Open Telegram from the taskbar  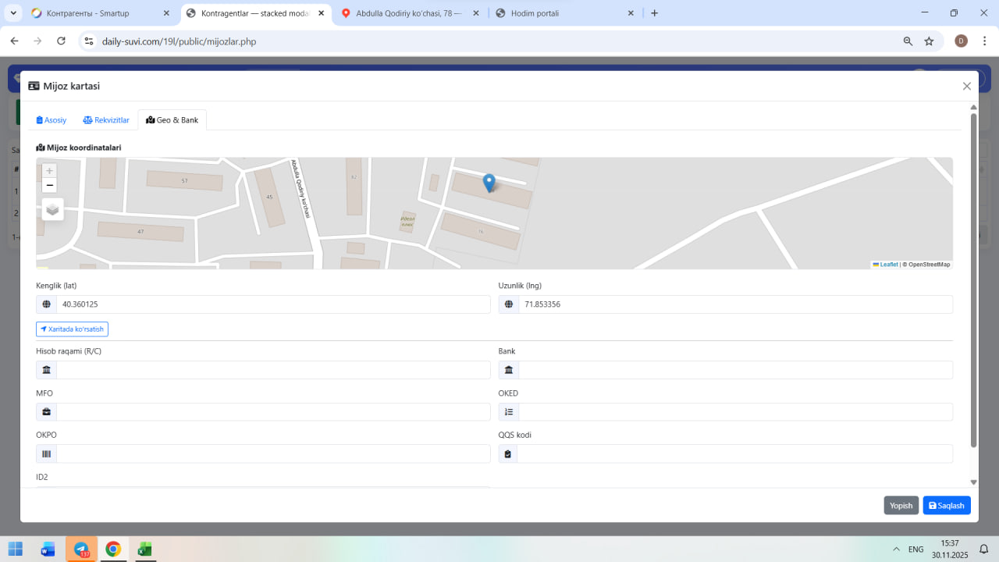(x=81, y=550)
